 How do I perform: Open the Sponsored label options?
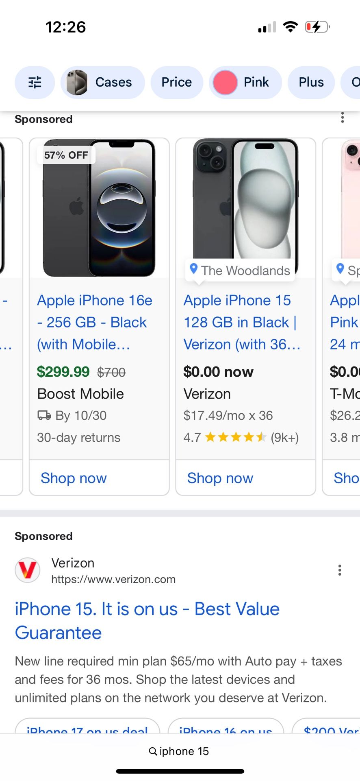tap(43, 119)
